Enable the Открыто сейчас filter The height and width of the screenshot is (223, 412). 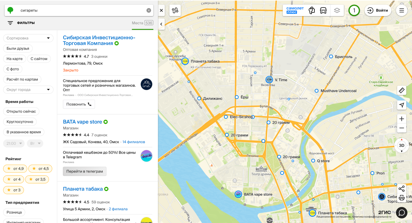pos(21,111)
